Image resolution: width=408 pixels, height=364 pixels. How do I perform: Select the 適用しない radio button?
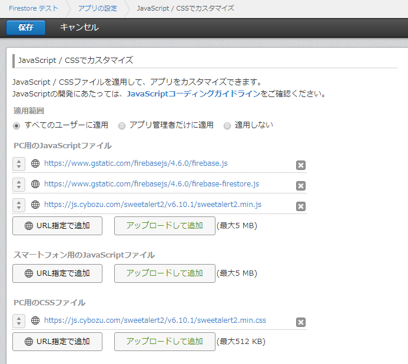click(x=227, y=126)
